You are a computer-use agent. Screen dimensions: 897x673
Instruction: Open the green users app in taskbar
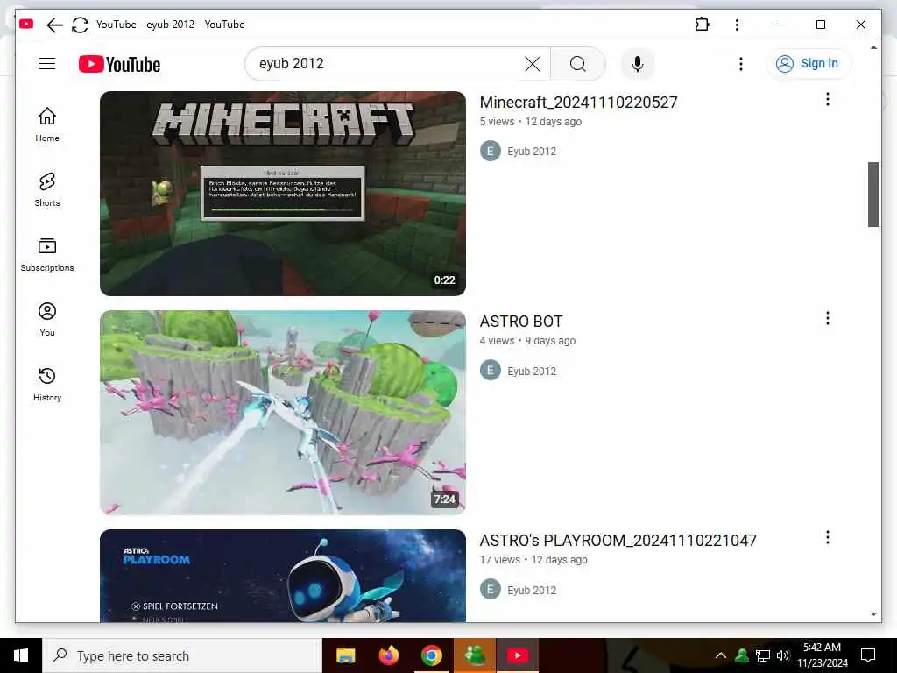tap(475, 655)
